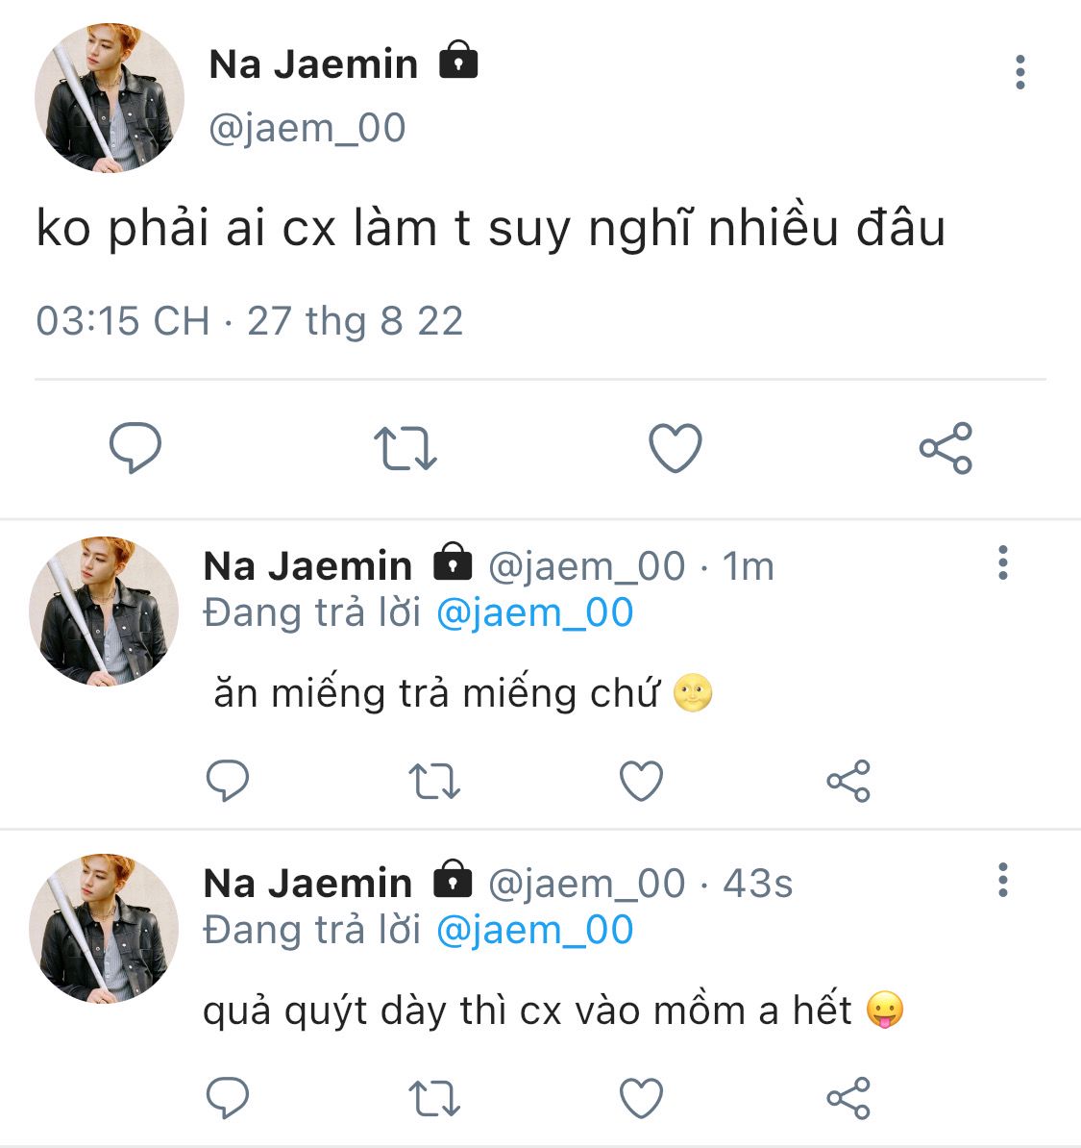Screen dimensions: 1081x1148
Task: Open Na Jaemin's name on the main tweet
Action: 313,64
